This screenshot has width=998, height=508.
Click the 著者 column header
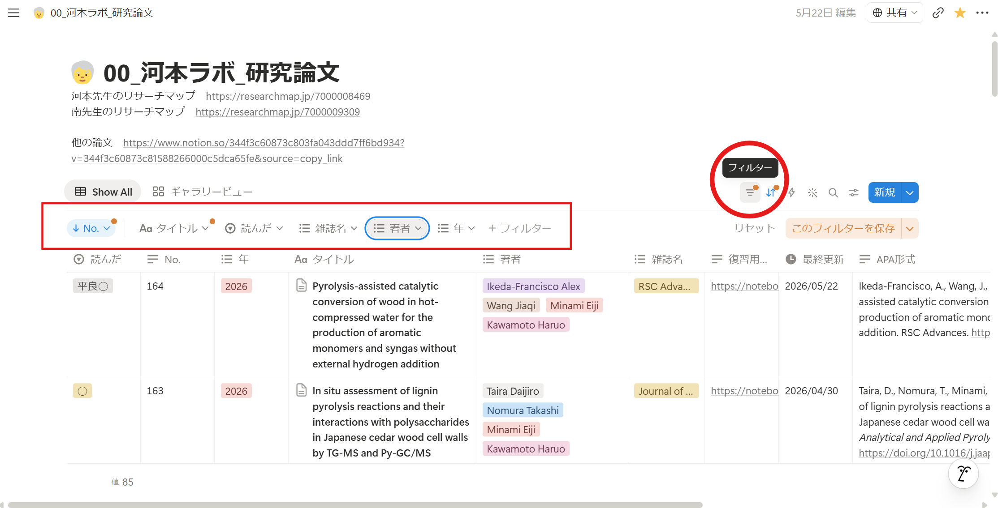502,260
